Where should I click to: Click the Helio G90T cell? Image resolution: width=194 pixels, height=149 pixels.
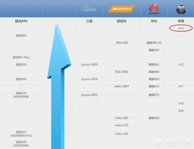click(x=122, y=86)
